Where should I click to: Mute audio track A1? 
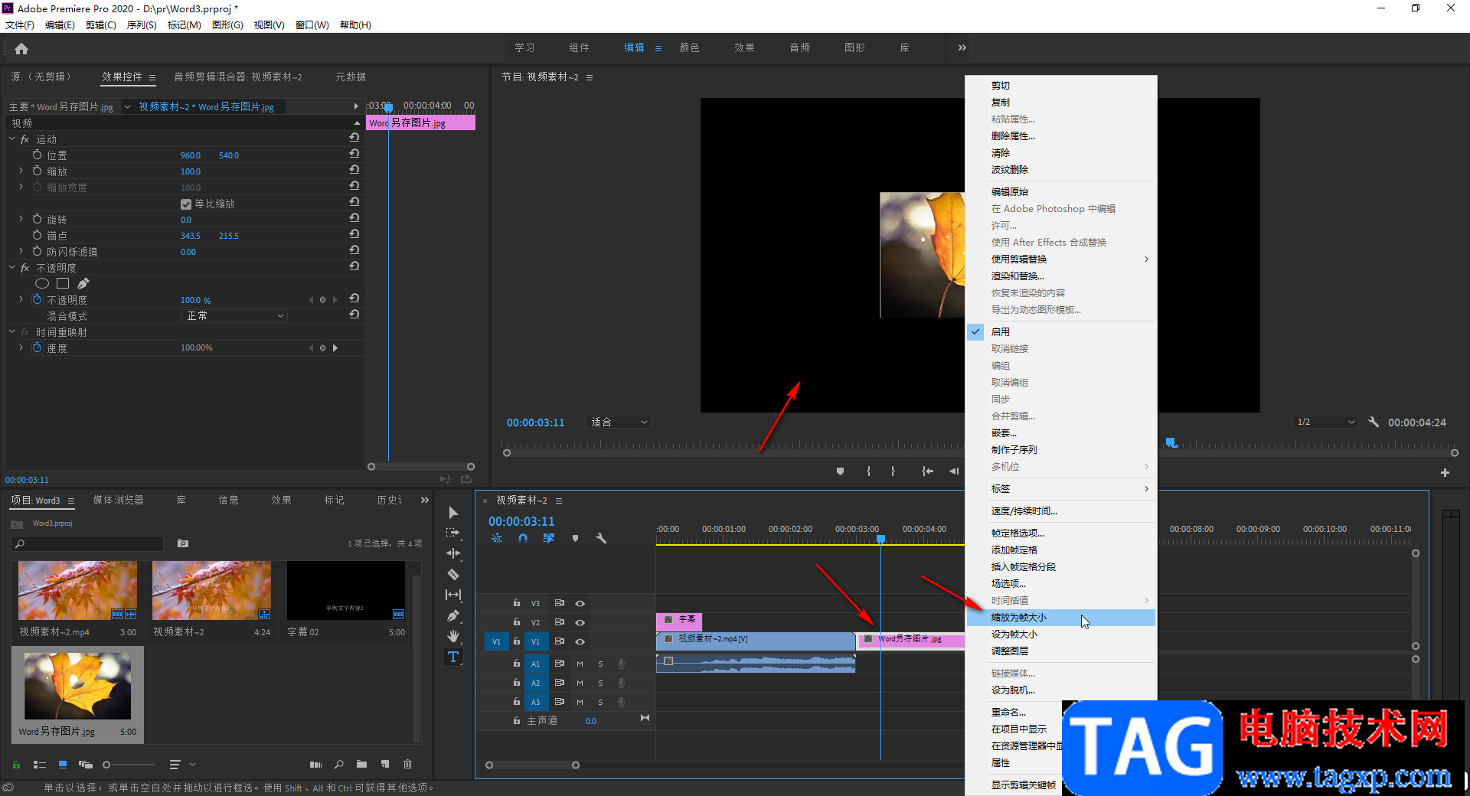click(580, 664)
